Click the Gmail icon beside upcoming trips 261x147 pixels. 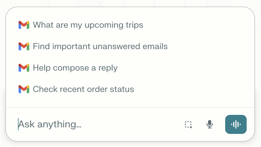tap(24, 25)
